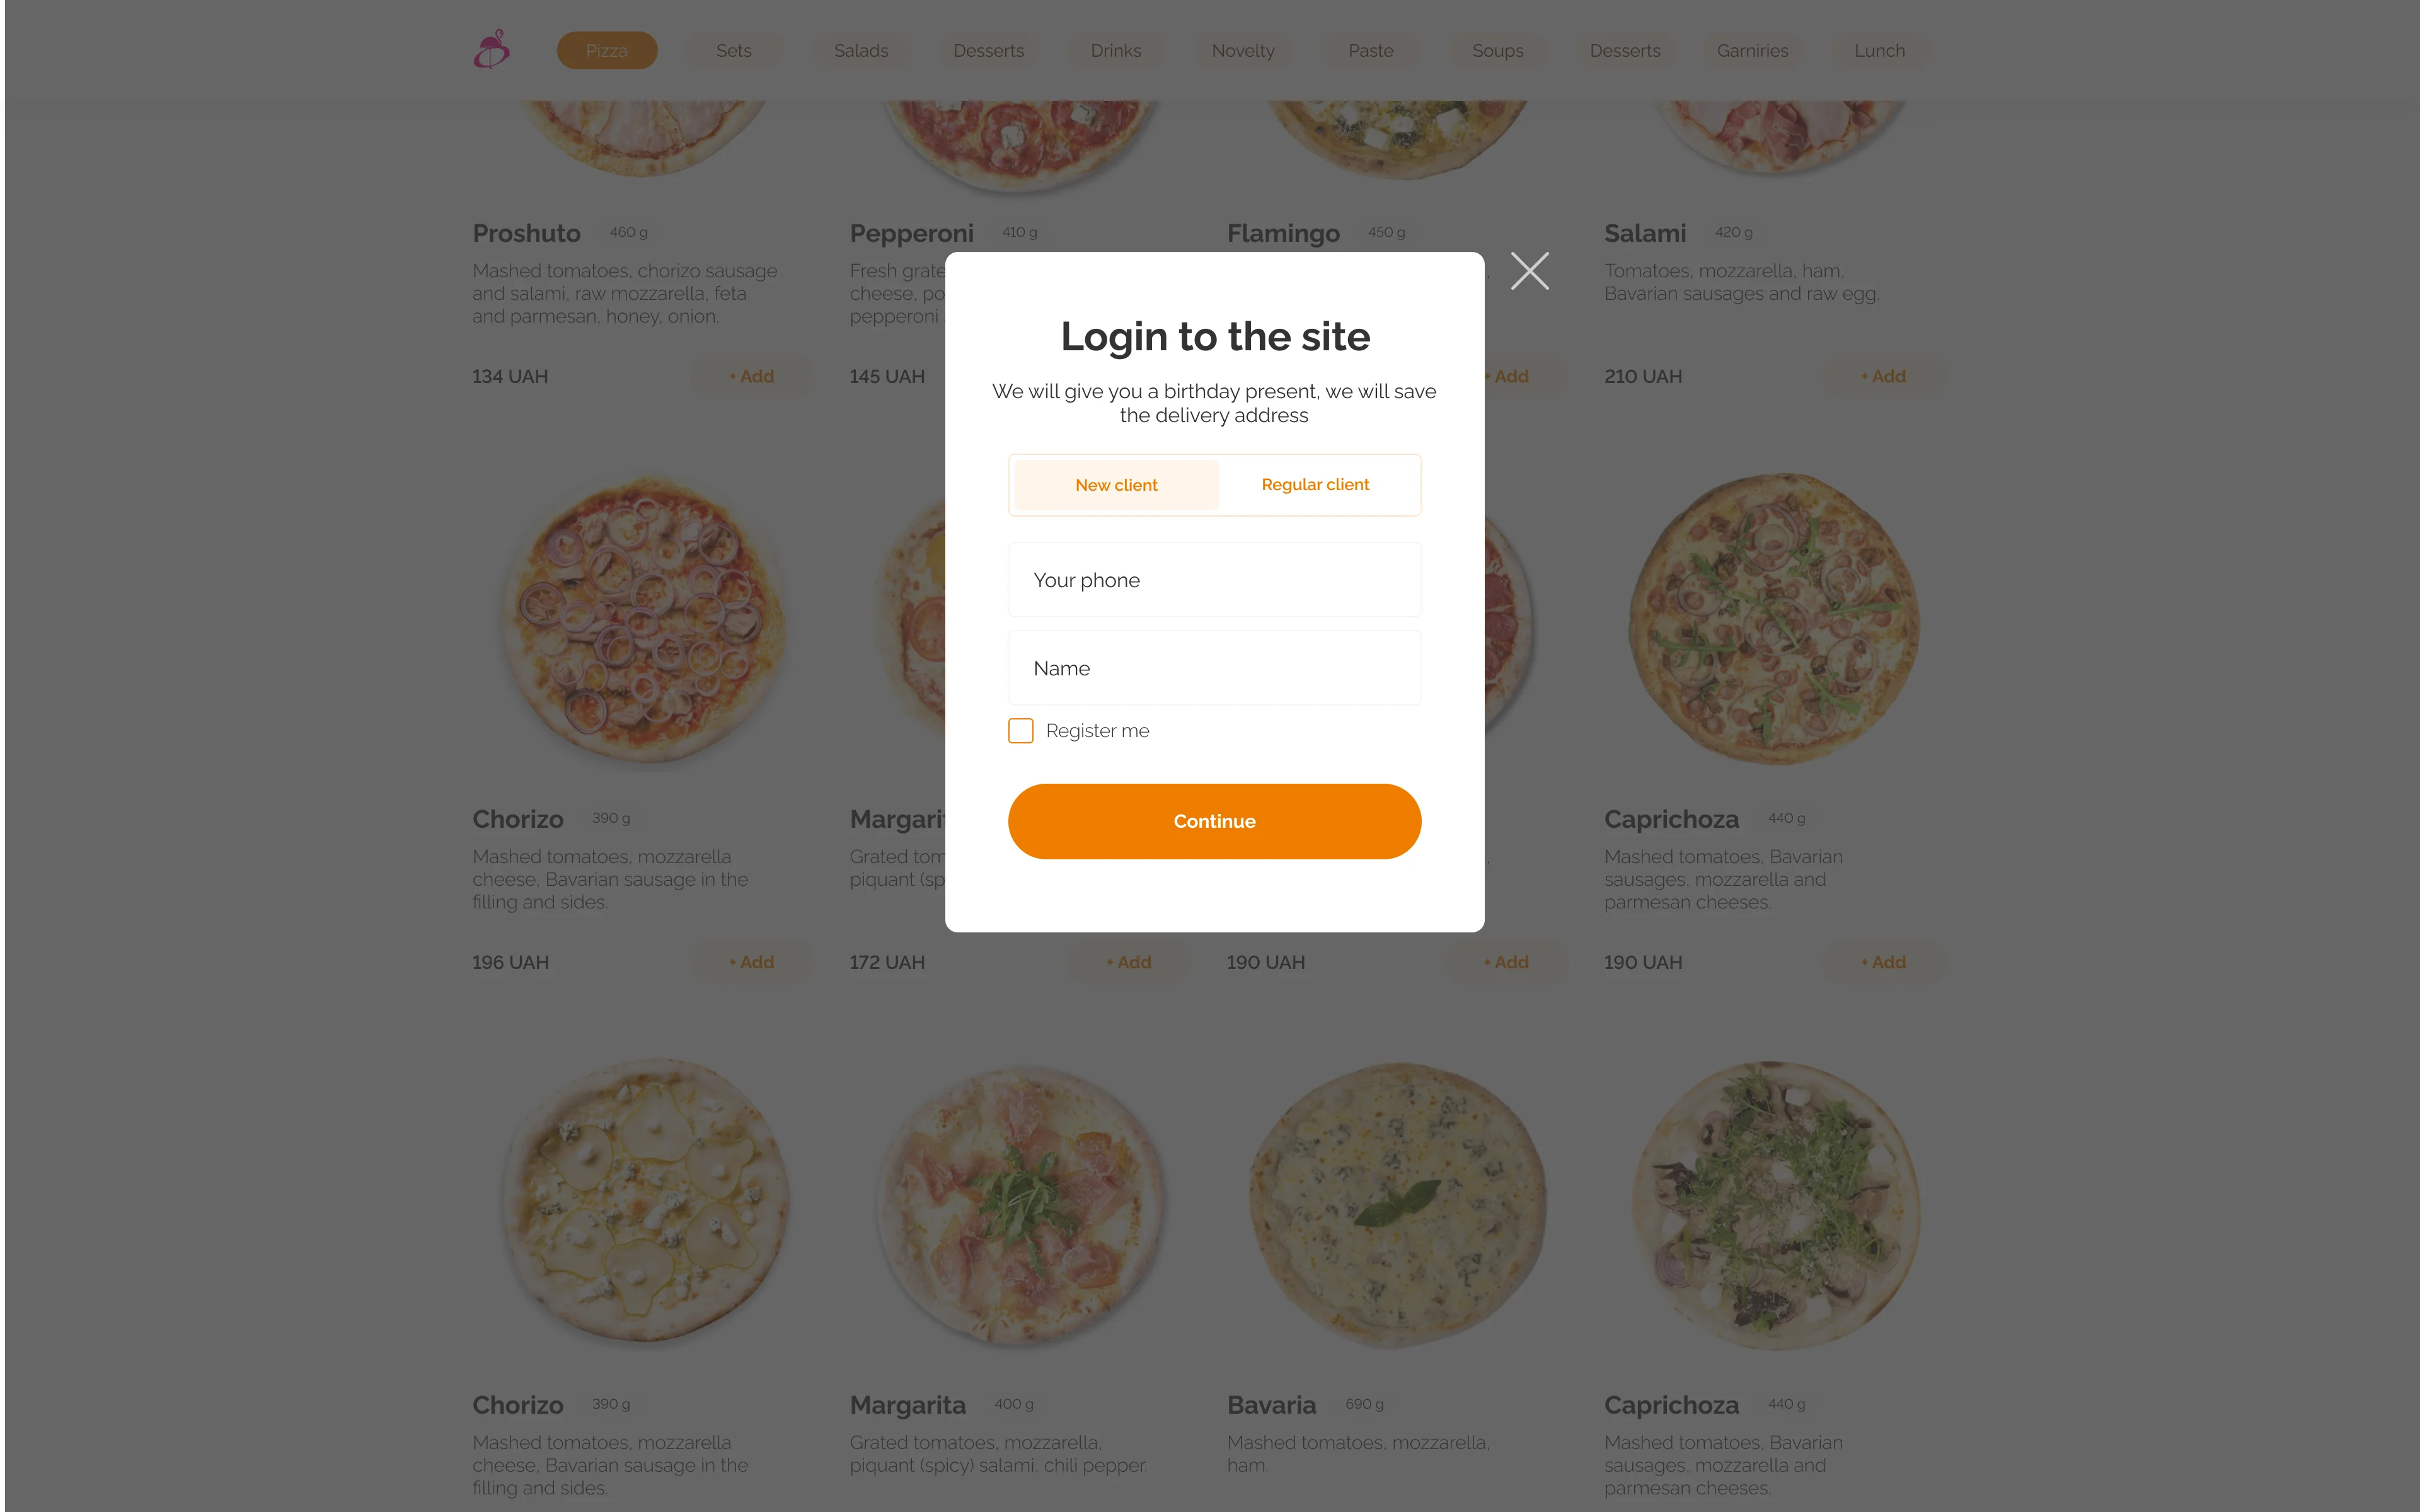This screenshot has width=2420, height=1512.
Task: Close the login dialog with X
Action: pos(1529,271)
